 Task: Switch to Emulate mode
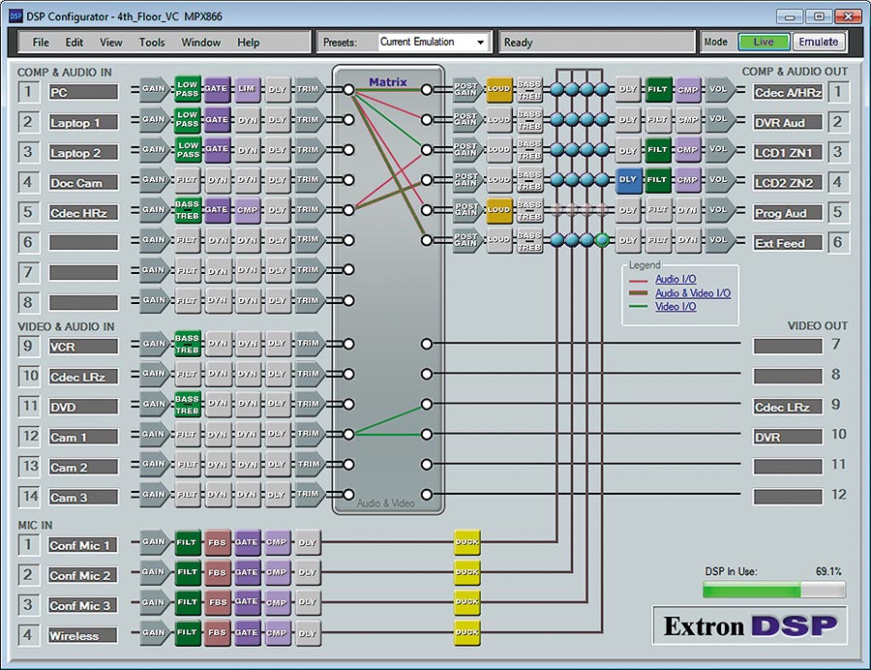tap(819, 42)
